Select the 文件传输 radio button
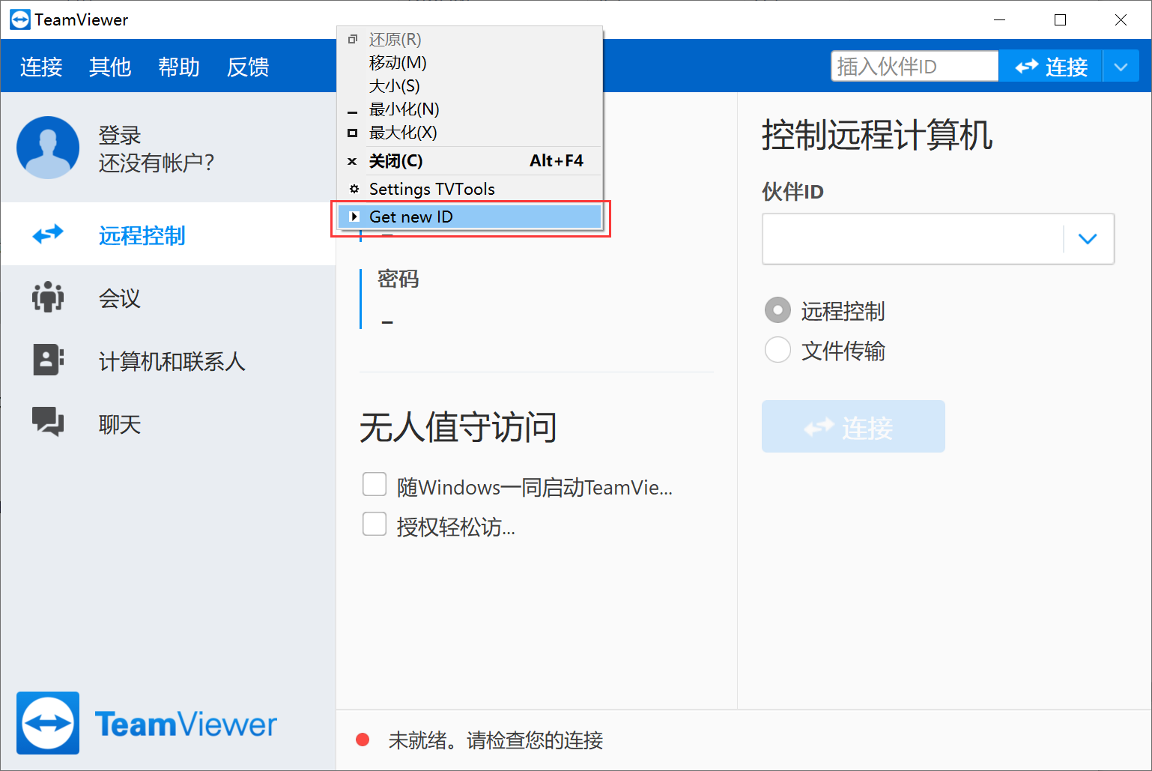 pos(777,350)
